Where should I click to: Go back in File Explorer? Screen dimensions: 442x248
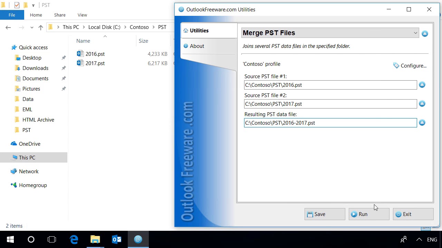coord(8,27)
